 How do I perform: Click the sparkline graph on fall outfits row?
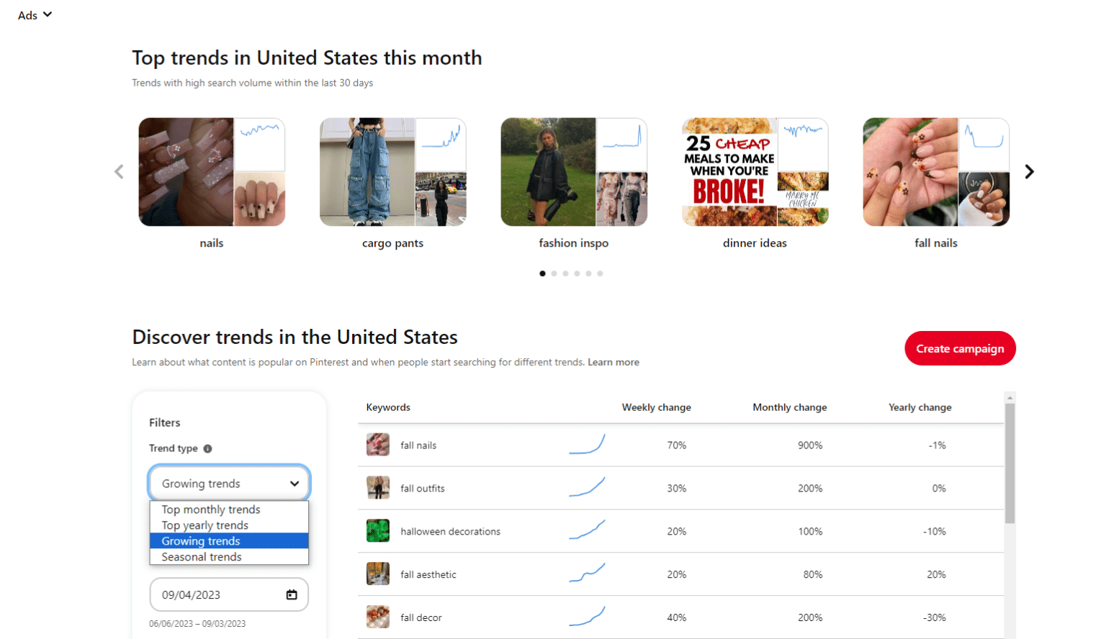coord(587,488)
